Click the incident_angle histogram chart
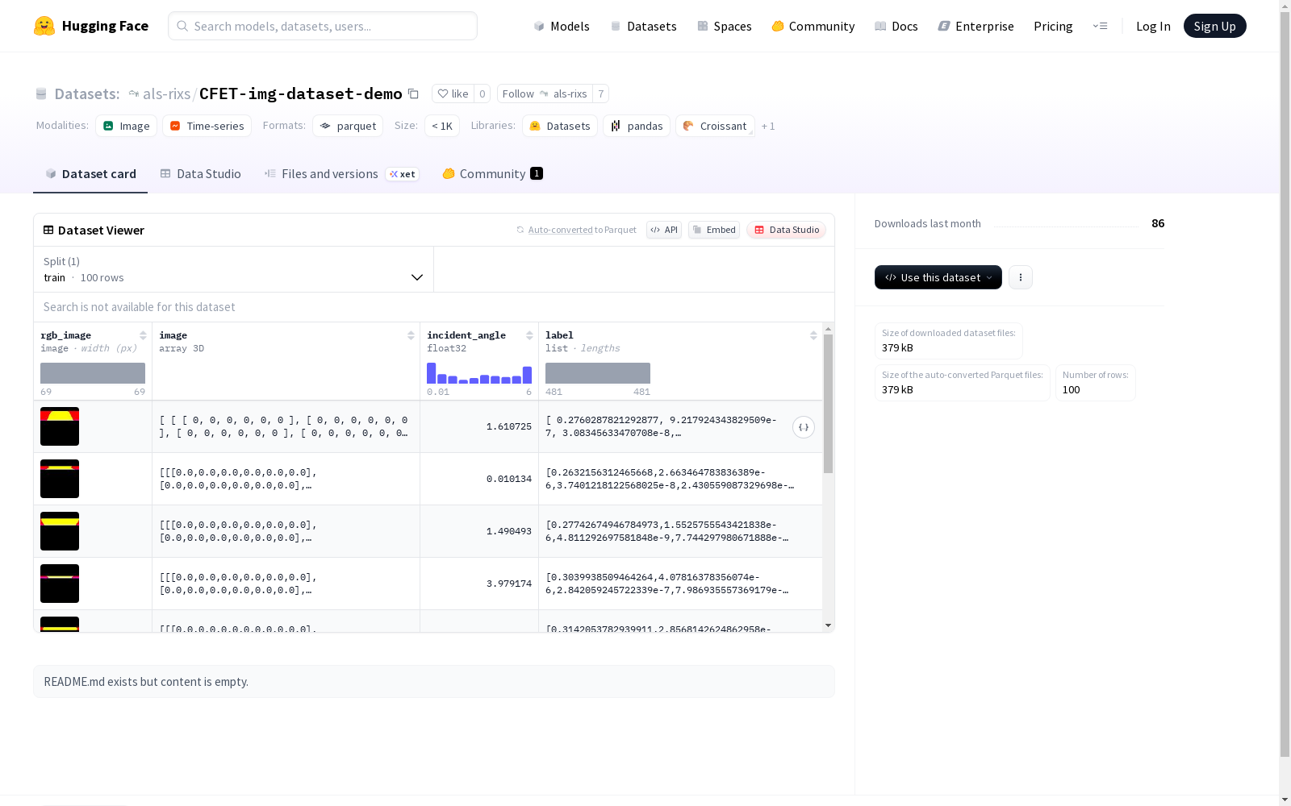 479,373
